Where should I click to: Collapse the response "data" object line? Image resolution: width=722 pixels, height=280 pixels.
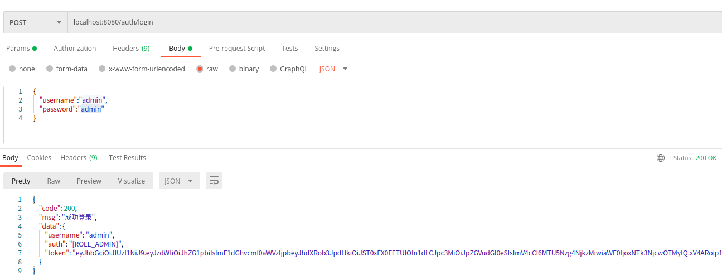point(52,226)
